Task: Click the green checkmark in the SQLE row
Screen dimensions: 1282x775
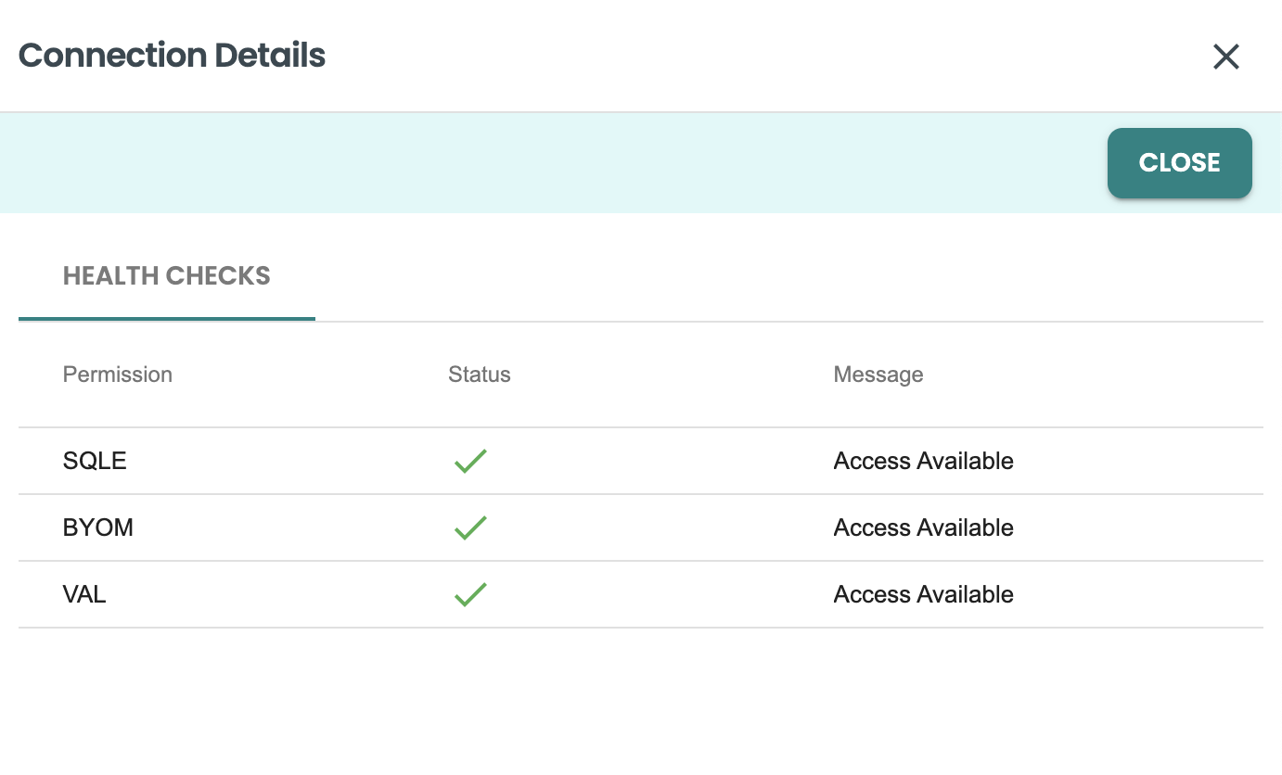Action: point(470,461)
